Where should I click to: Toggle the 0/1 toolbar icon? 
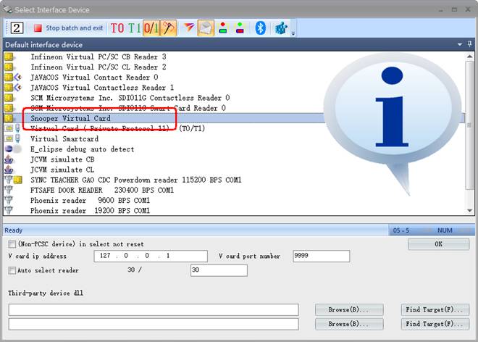151,28
